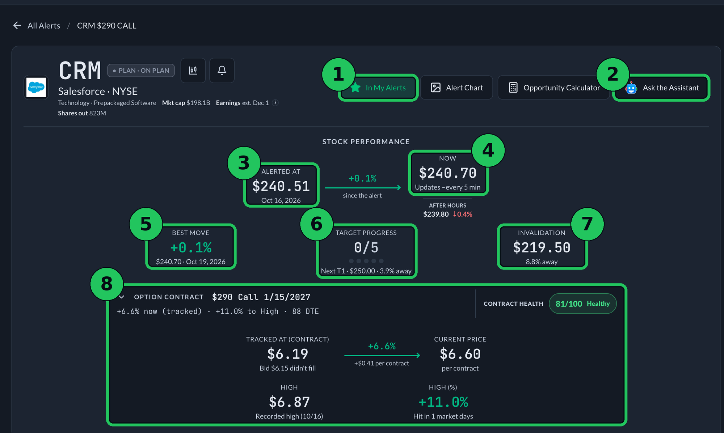Collapse the Option Contract section chevron
The height and width of the screenshot is (433, 724).
(x=122, y=297)
